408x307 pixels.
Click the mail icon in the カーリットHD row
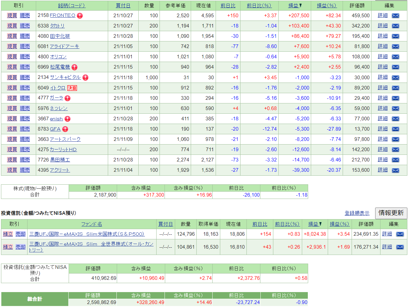395,150
